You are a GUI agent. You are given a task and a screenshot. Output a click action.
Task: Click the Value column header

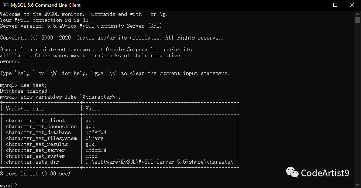pos(93,109)
